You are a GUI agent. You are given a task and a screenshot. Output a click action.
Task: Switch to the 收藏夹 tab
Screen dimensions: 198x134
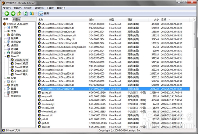17,19
